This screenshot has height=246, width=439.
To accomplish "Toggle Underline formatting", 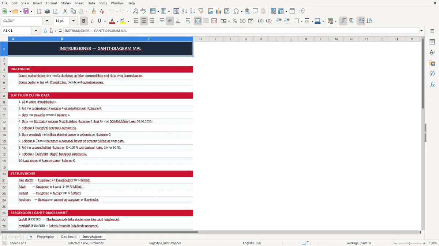I will click(99, 21).
